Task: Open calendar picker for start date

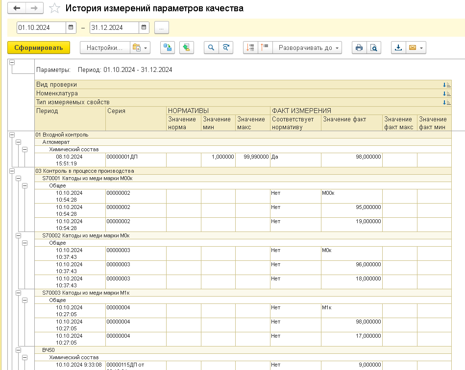Action: [71, 28]
